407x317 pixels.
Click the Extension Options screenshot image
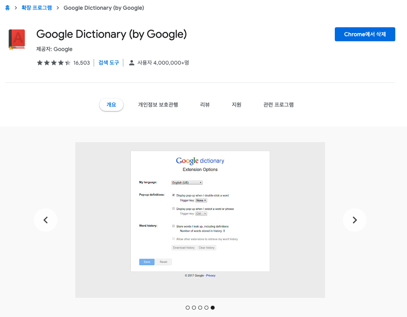click(x=200, y=220)
